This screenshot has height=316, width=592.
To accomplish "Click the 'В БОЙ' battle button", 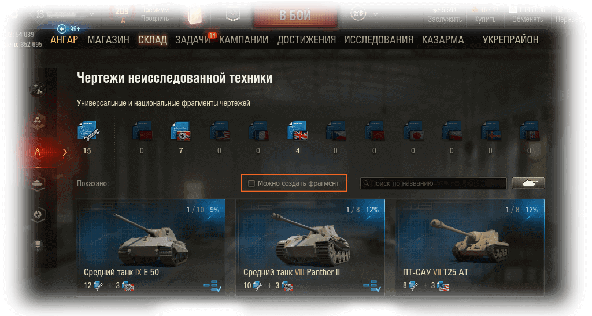I will pos(295,16).
